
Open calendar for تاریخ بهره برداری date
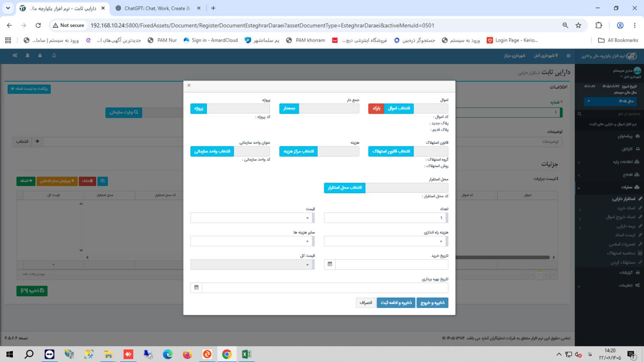pos(196,287)
